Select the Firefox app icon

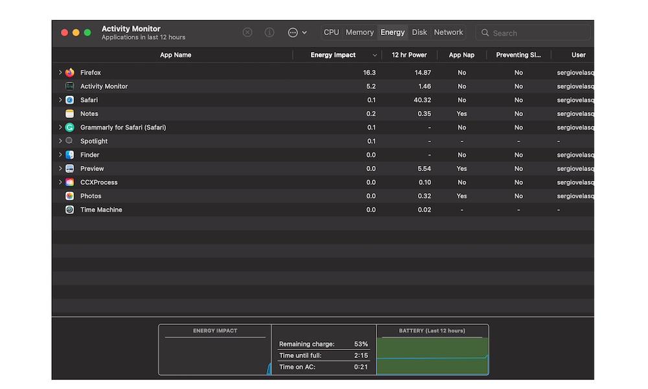click(70, 73)
